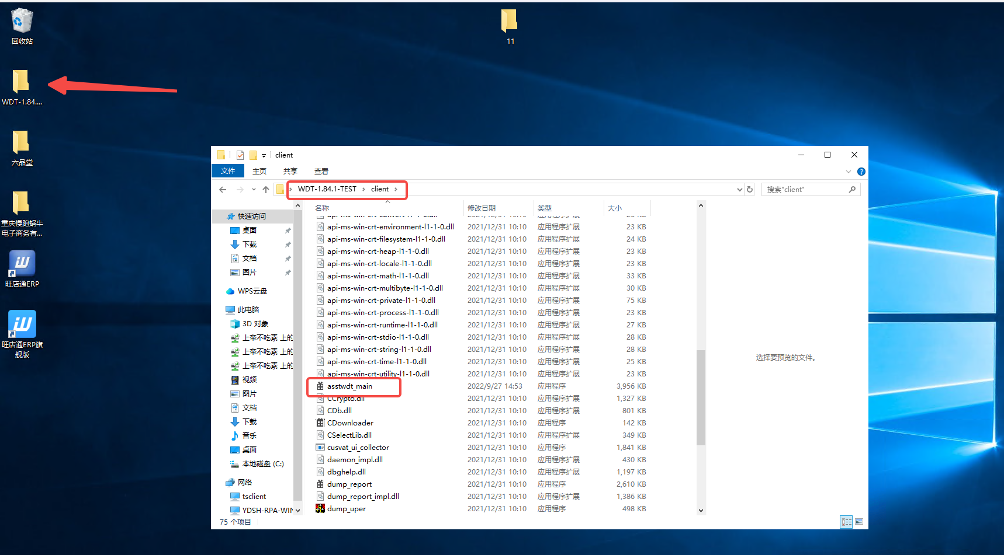The height and width of the screenshot is (555, 1004).
Task: Open the quick access toolbar customize dropdown
Action: [264, 156]
